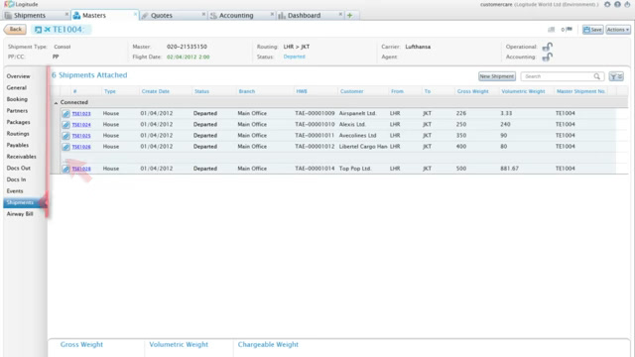The image size is (635, 357).
Task: Open shipment link TSE1025
Action: (81, 136)
